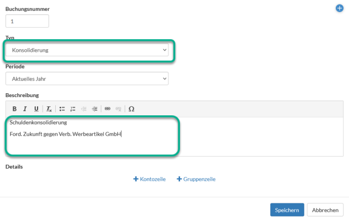Image resolution: width=349 pixels, height=221 pixels.
Task: Click the blue plus icon top right
Action: (339, 9)
